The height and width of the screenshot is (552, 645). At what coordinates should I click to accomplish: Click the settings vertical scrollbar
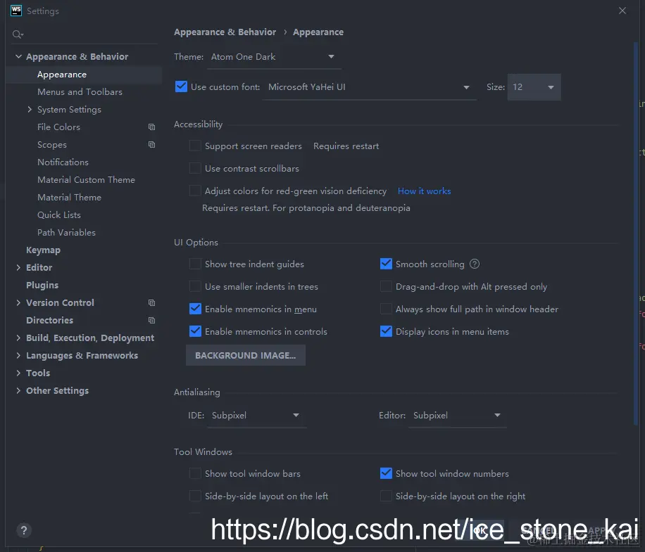[x=636, y=234]
